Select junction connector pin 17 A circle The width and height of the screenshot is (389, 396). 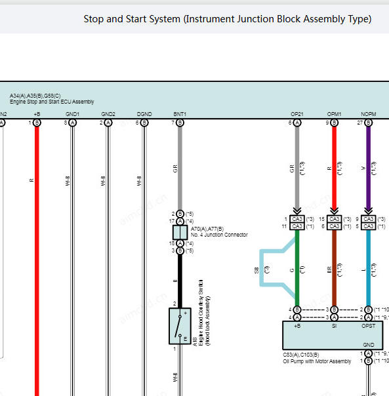(x=180, y=221)
